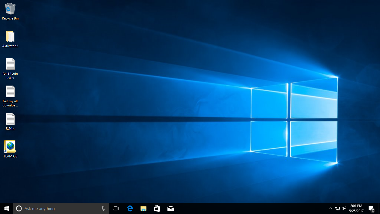Open the network status tray icon

click(x=337, y=208)
